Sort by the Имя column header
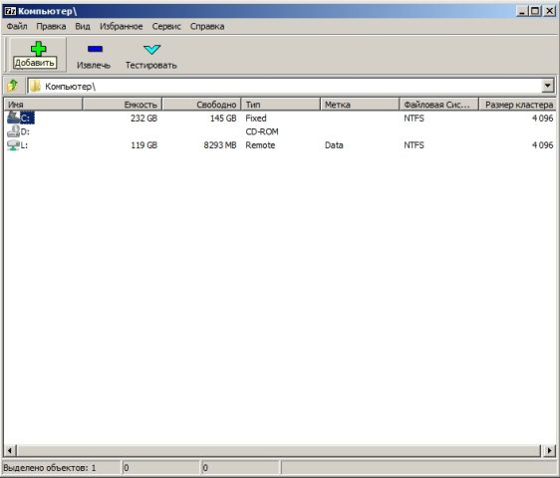 tap(43, 105)
